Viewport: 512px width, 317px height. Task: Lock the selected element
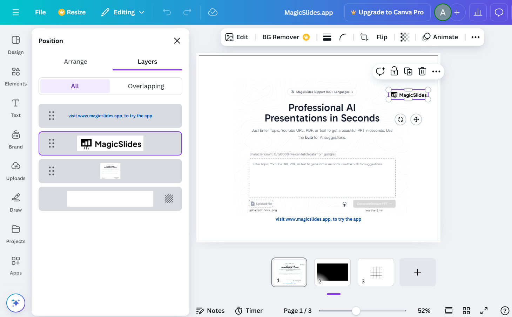(x=394, y=71)
